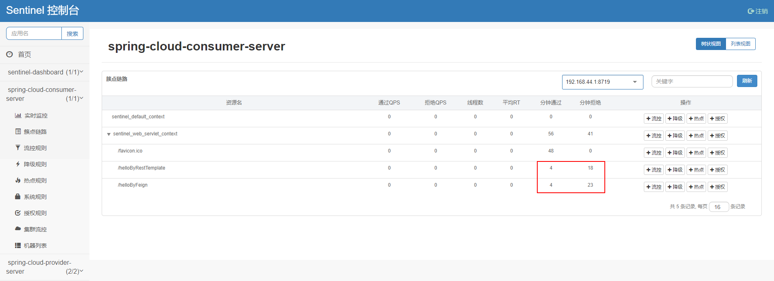Add 降级 rule for sentinel_web_servlet_context
The width and height of the screenshot is (774, 281).
click(675, 136)
